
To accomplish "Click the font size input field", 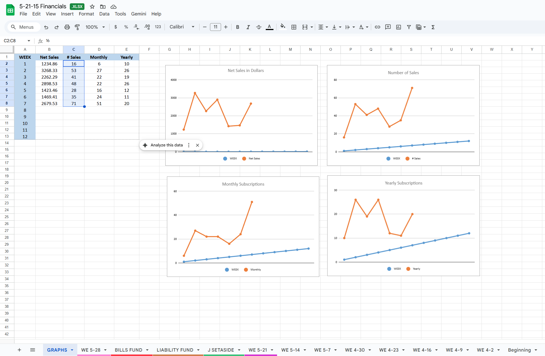I will coord(215,27).
